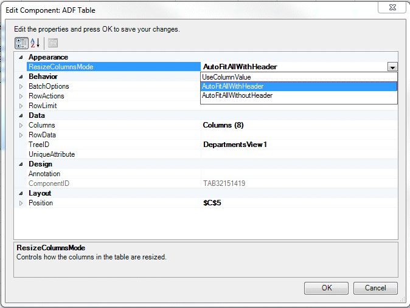Select the ComponentID property label

coord(49,183)
